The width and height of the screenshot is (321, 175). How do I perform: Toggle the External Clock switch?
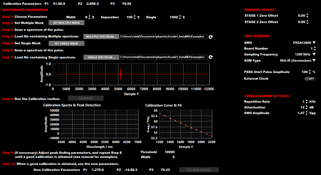[309, 78]
